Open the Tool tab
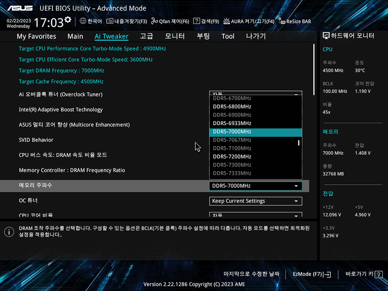This screenshot has width=388, height=291. click(228, 36)
